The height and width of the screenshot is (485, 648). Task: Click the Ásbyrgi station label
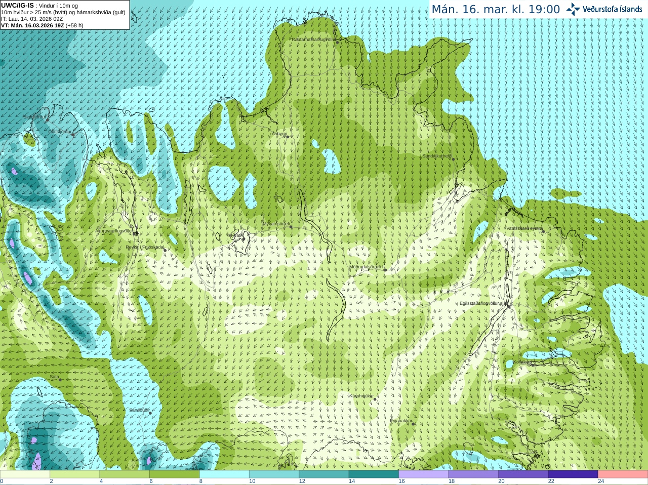point(279,134)
